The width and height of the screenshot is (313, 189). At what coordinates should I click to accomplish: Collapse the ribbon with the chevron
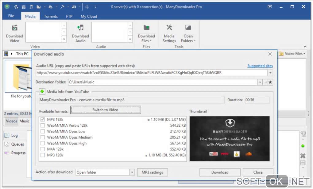[305, 47]
